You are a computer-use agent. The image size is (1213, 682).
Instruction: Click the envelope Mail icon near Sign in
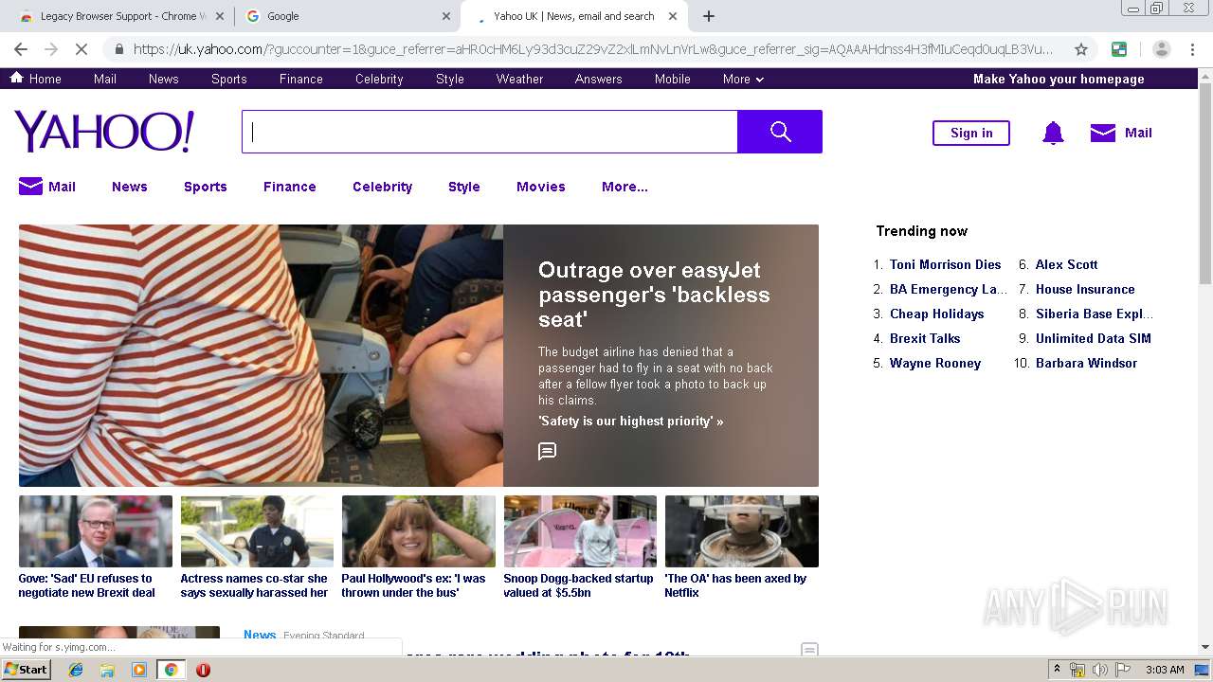[x=1103, y=133]
